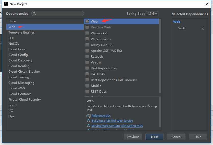The image size is (213, 145).
Task: Open Building a RESTful Web Service link
Action: (112, 121)
